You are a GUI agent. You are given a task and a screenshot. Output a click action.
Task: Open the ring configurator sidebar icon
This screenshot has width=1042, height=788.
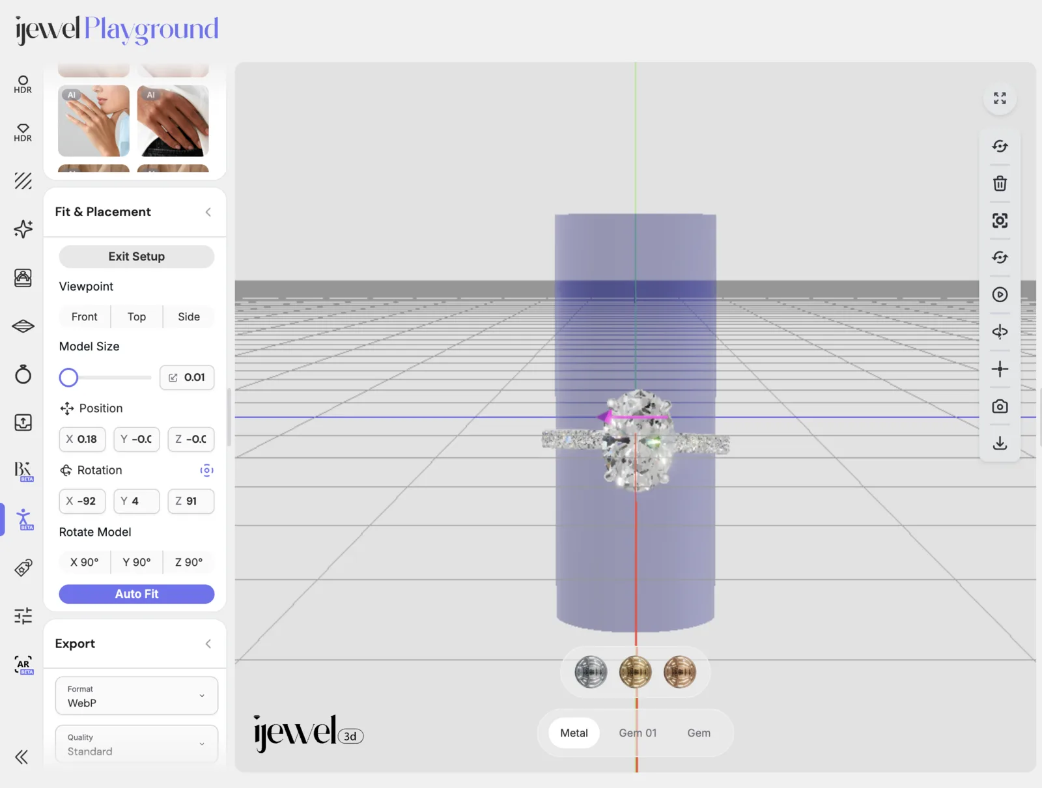click(23, 278)
